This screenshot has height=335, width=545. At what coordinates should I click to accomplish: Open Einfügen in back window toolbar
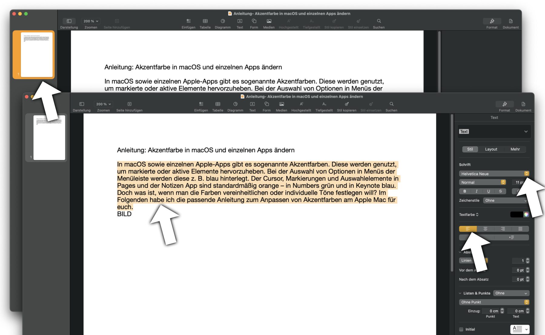click(x=188, y=21)
